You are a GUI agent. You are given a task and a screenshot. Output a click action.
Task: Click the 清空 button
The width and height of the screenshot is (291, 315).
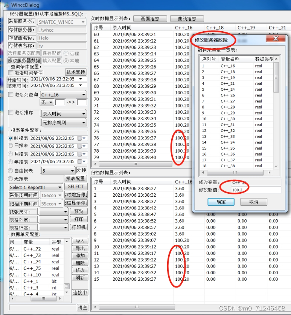(x=82, y=307)
